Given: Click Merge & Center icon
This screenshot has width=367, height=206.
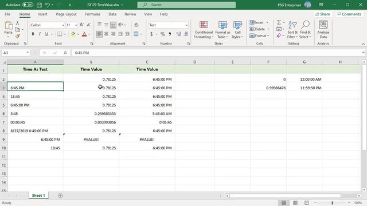Looking at the screenshot, I should pyautogui.click(x=136, y=34).
